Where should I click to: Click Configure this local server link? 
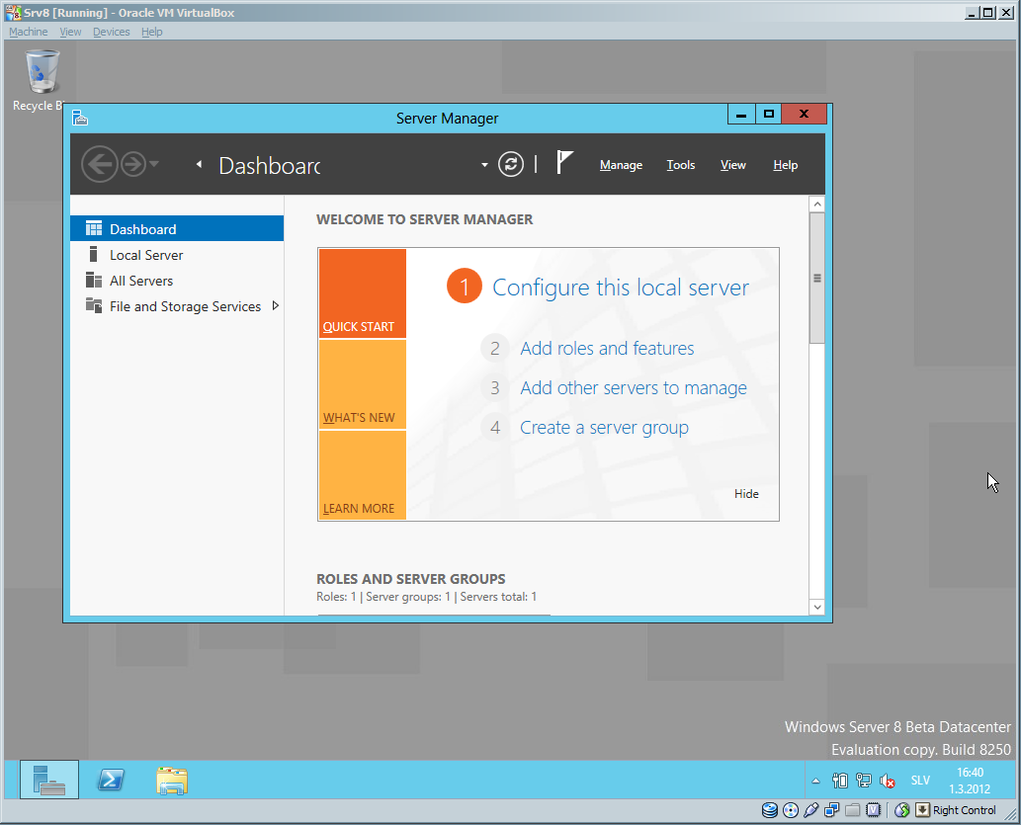[x=621, y=288]
